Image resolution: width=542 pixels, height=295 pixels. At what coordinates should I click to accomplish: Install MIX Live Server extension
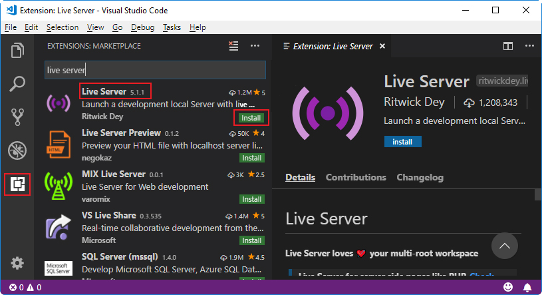click(x=252, y=199)
